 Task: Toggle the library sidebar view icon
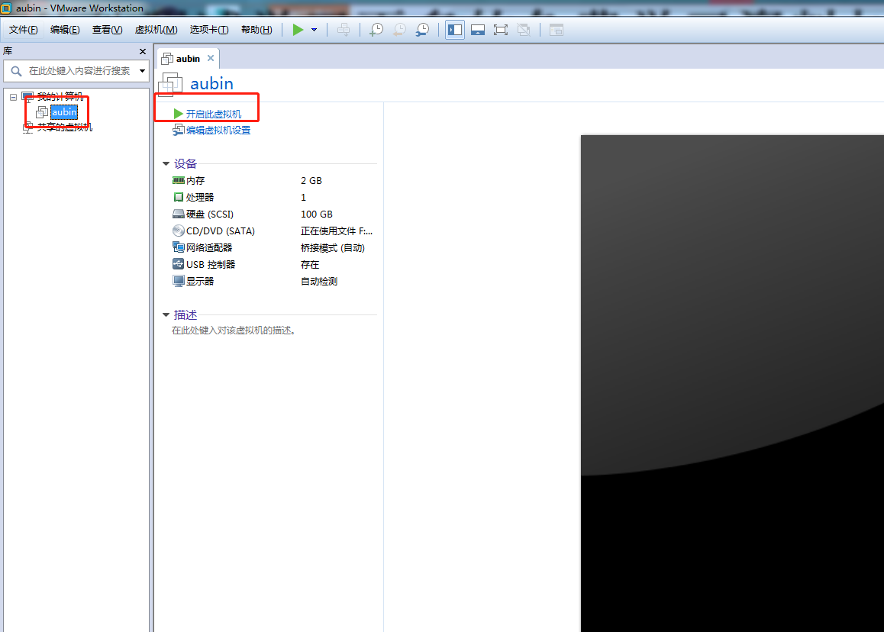click(x=455, y=30)
